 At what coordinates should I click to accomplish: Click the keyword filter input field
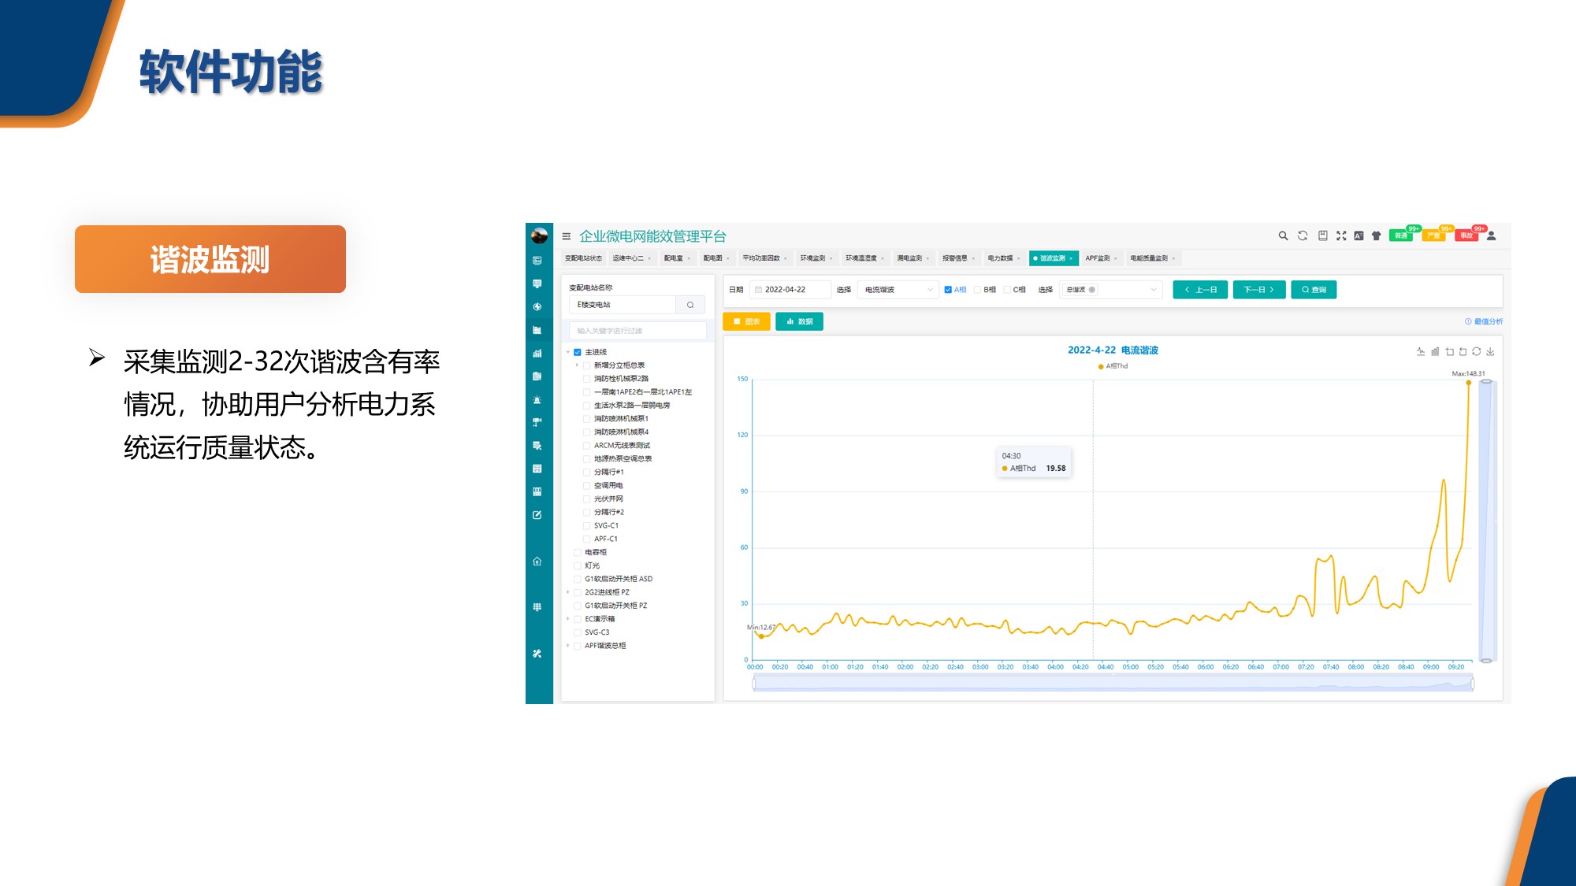coord(637,331)
